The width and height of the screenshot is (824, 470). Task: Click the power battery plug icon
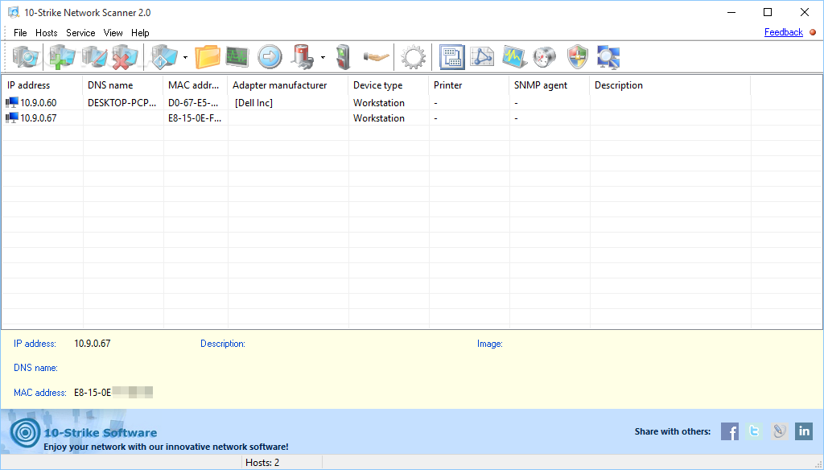coord(303,57)
